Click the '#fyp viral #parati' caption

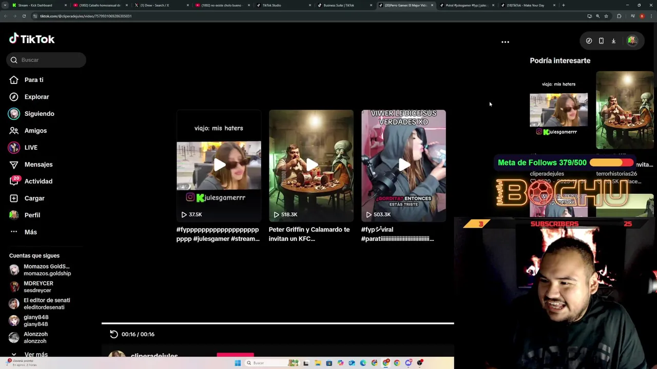click(x=397, y=234)
